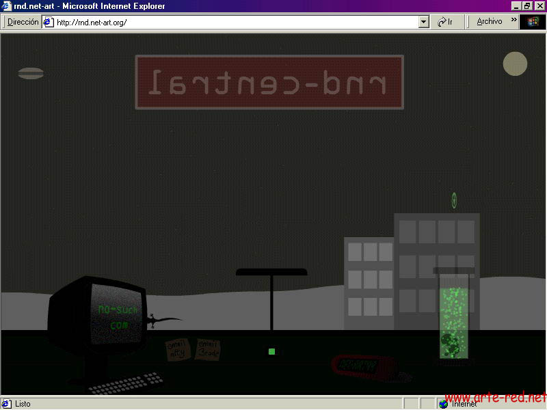This screenshot has width=547, height=410.
Task: Click the keyboard below the monitor
Action: click(x=126, y=384)
